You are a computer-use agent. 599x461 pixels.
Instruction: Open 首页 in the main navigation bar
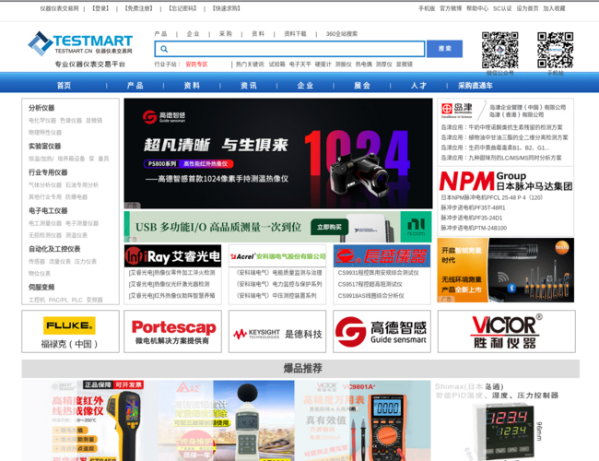click(x=64, y=85)
